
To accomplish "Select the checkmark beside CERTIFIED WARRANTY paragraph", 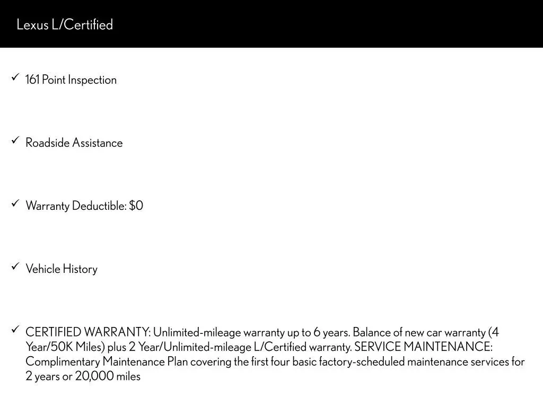I will click(x=15, y=329).
